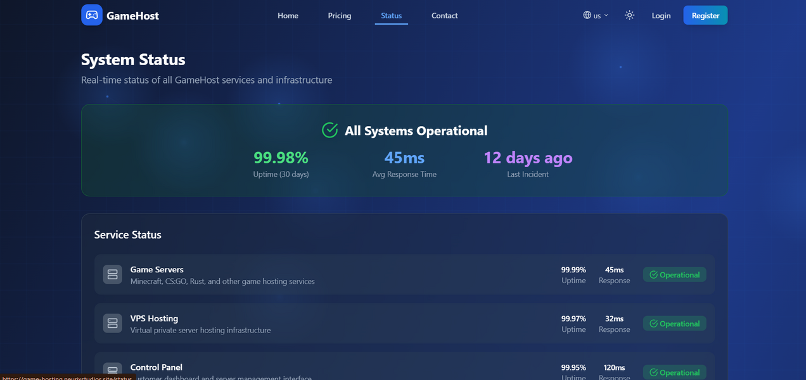
Task: Click Control Panel 120ms response value
Action: point(614,367)
